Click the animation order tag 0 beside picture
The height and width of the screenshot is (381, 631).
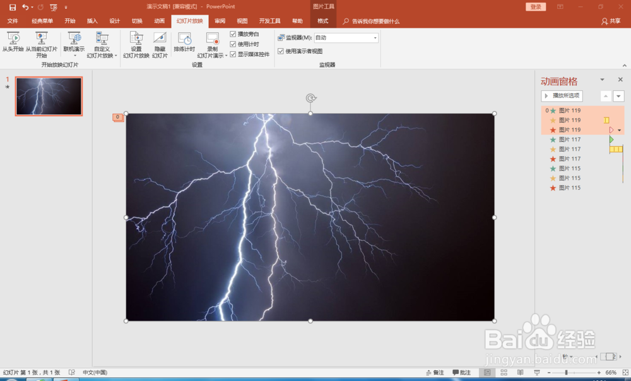click(x=117, y=117)
